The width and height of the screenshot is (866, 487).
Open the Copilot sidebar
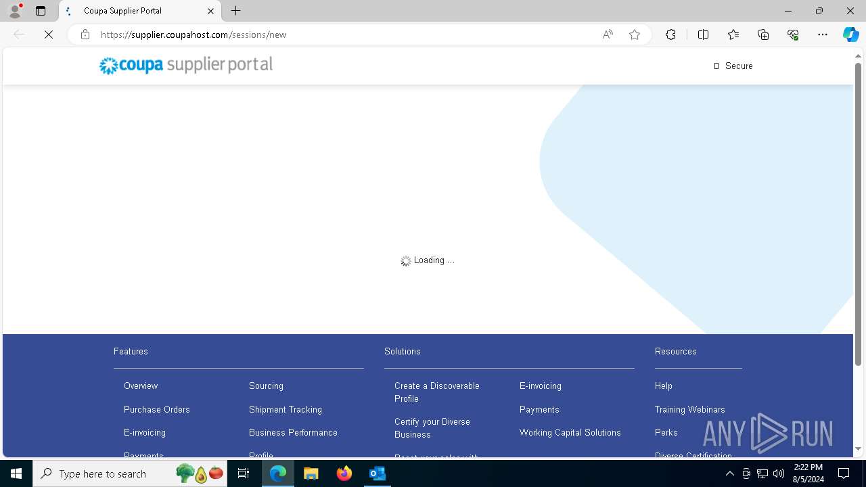coord(850,34)
